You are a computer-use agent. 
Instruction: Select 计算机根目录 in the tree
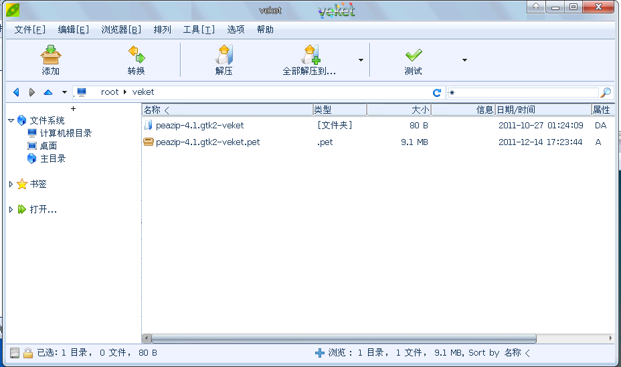tap(66, 133)
